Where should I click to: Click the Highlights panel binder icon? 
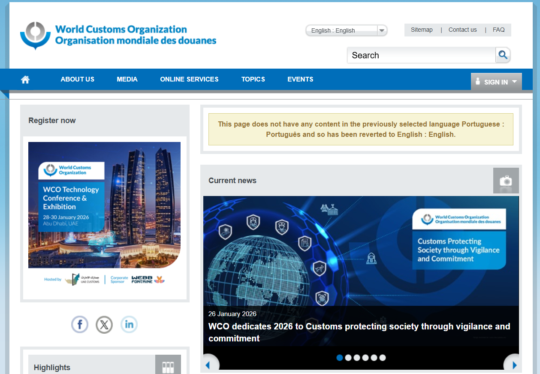tap(168, 366)
